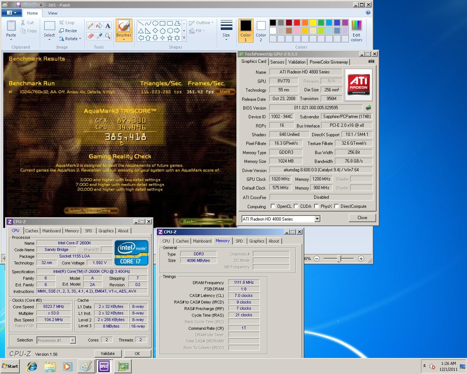Switch to CPU-Z via taskbar icon
Image resolution: width=467 pixels, height=374 pixels.
104,366
